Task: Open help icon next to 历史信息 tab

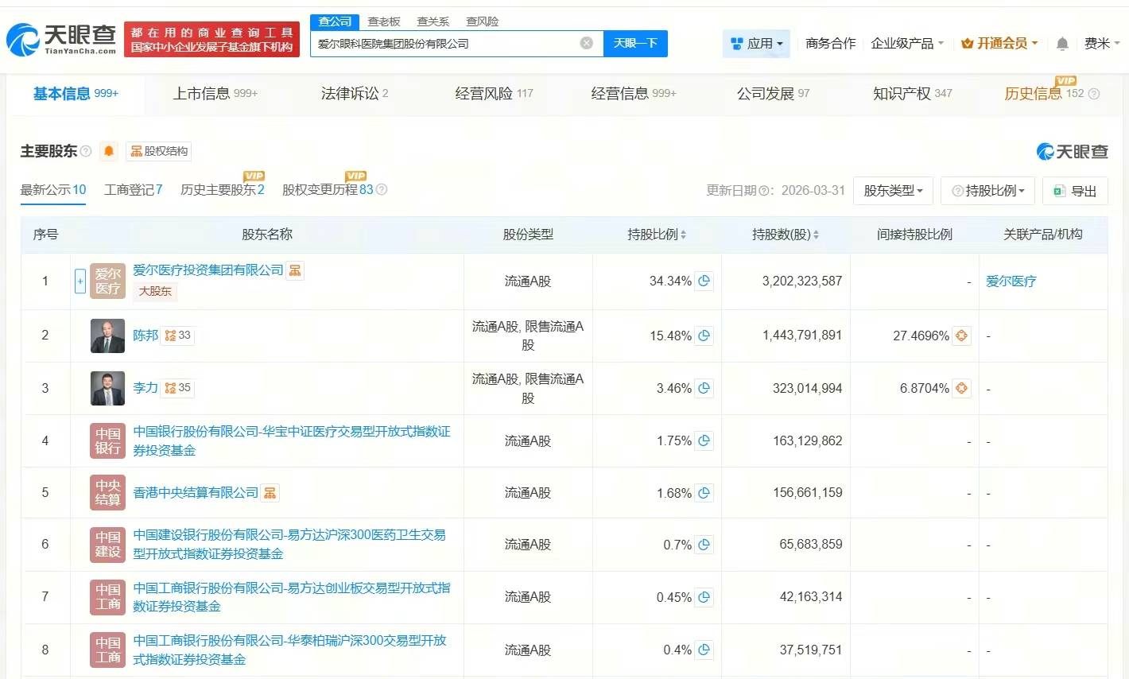Action: pyautogui.click(x=1094, y=94)
